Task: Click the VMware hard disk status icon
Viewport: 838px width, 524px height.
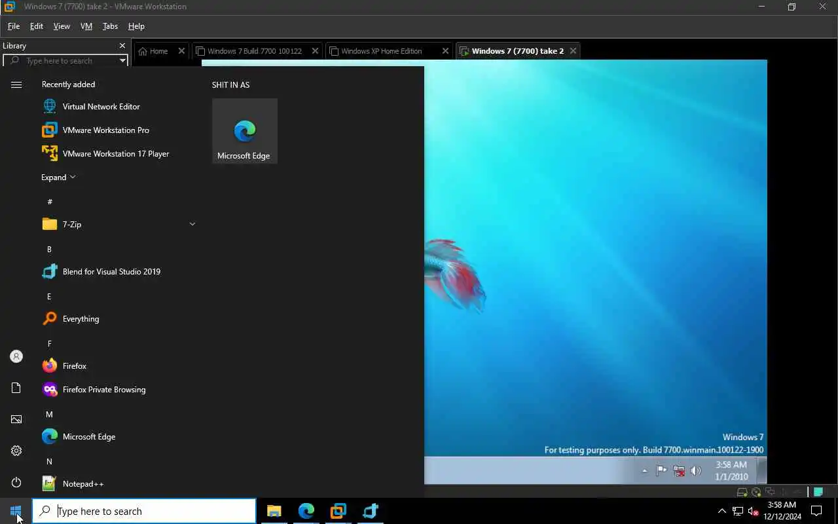Action: click(x=742, y=492)
